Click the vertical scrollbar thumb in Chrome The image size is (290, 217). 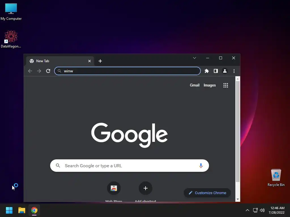click(x=238, y=131)
